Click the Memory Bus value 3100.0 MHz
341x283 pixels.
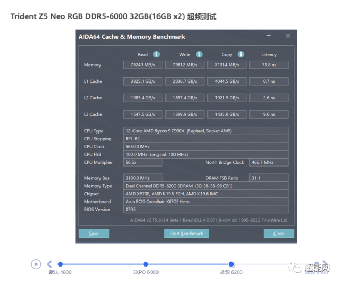click(143, 178)
